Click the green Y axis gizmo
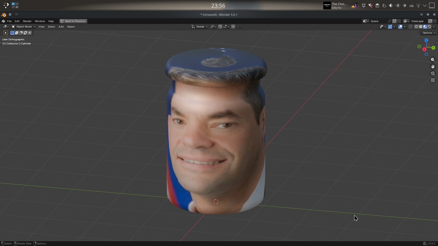 433,48
